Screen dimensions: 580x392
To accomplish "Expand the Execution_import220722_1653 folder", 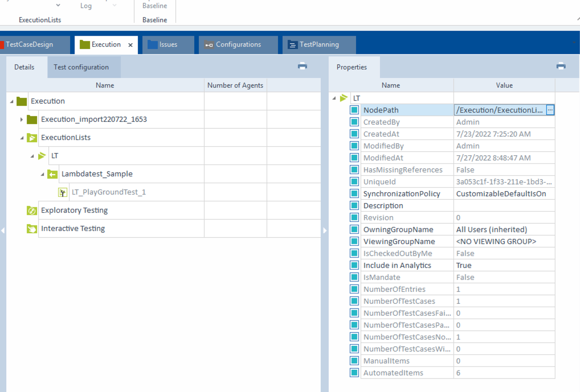I will tap(22, 119).
